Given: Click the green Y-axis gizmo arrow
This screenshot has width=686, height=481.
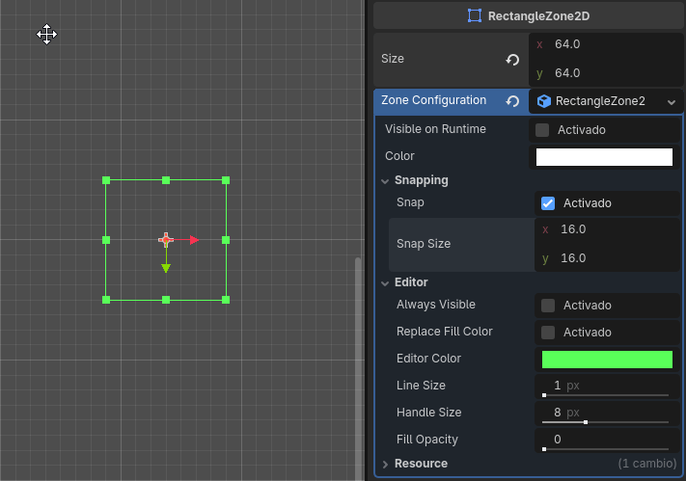Looking at the screenshot, I should click(166, 268).
